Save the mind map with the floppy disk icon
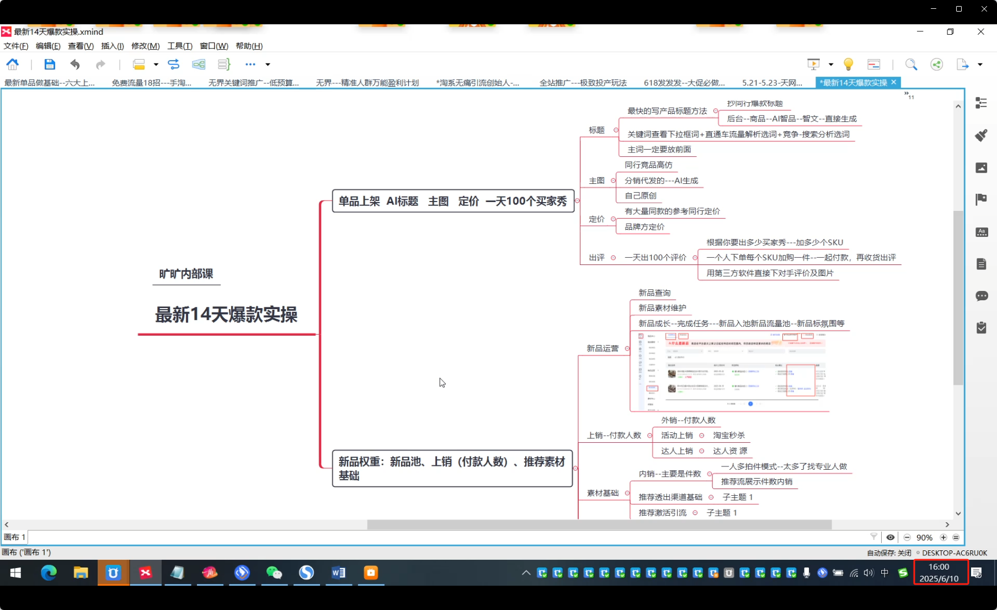 click(x=50, y=65)
